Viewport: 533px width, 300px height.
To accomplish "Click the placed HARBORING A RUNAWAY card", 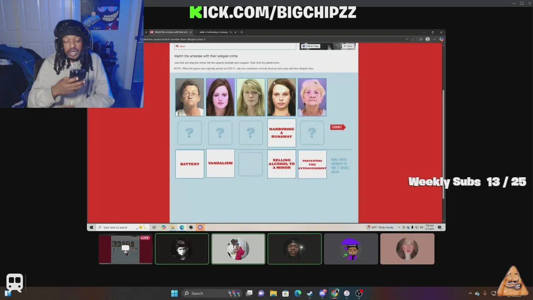I will click(x=281, y=133).
